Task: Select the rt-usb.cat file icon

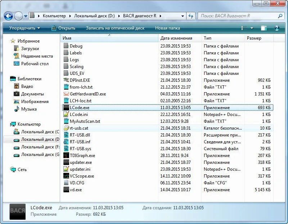Action: pyautogui.click(x=66, y=128)
